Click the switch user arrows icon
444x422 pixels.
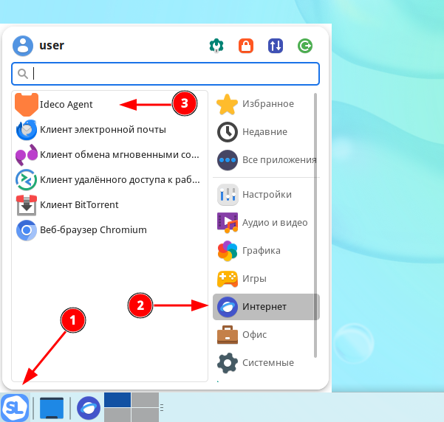pos(276,46)
